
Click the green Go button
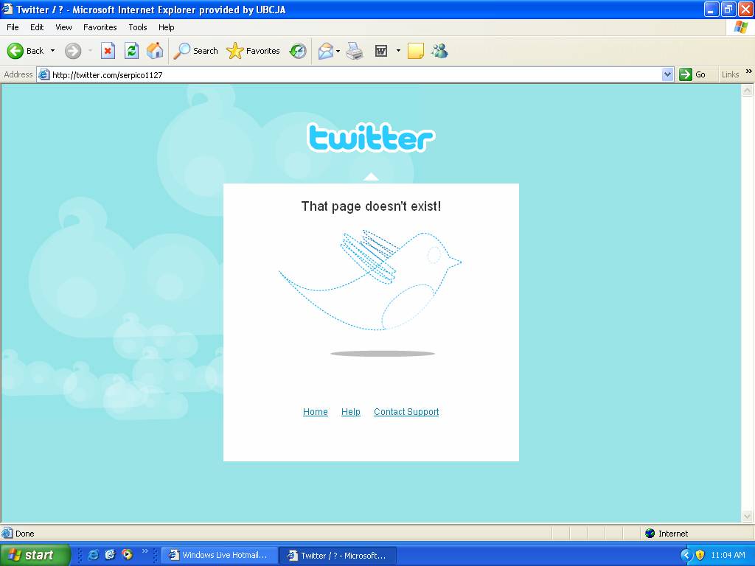click(692, 74)
